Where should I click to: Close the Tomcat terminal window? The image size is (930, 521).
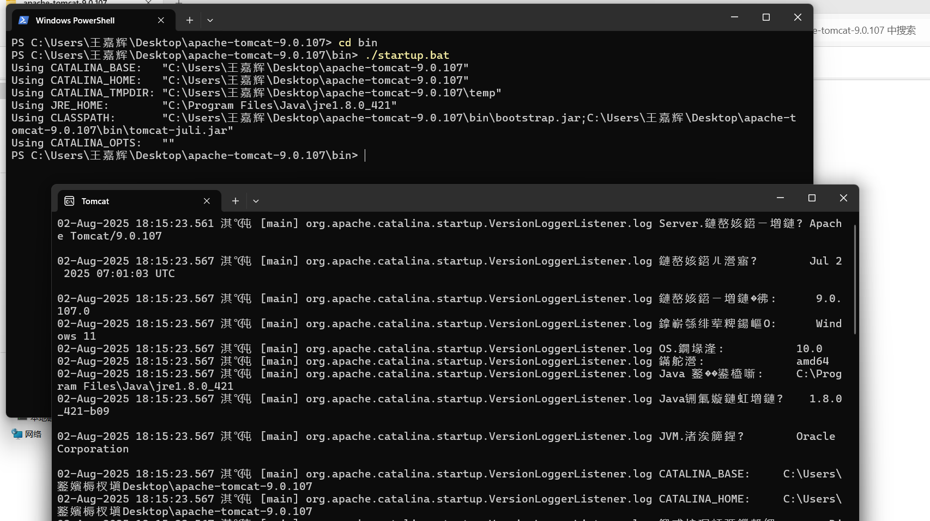coord(843,198)
